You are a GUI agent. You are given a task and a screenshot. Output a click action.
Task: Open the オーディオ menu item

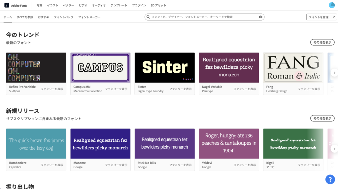99,5
